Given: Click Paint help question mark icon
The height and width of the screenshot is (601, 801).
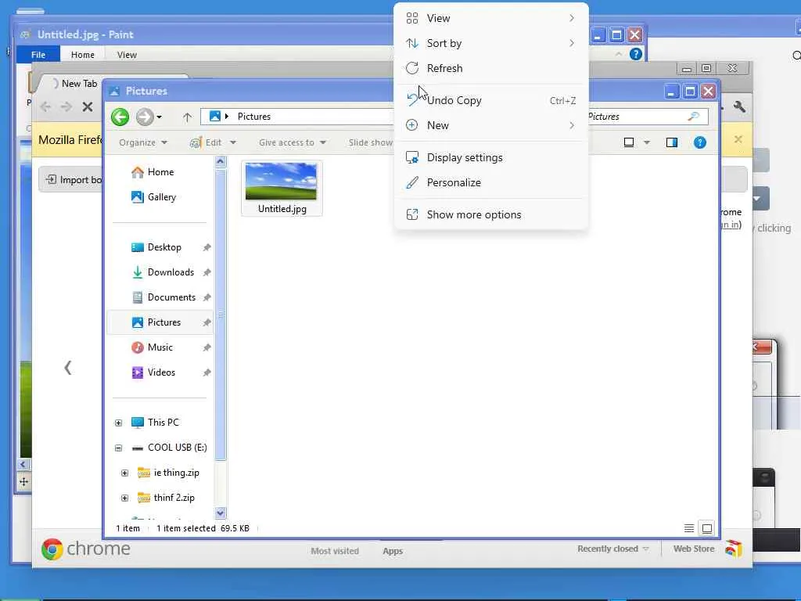Looking at the screenshot, I should (635, 54).
